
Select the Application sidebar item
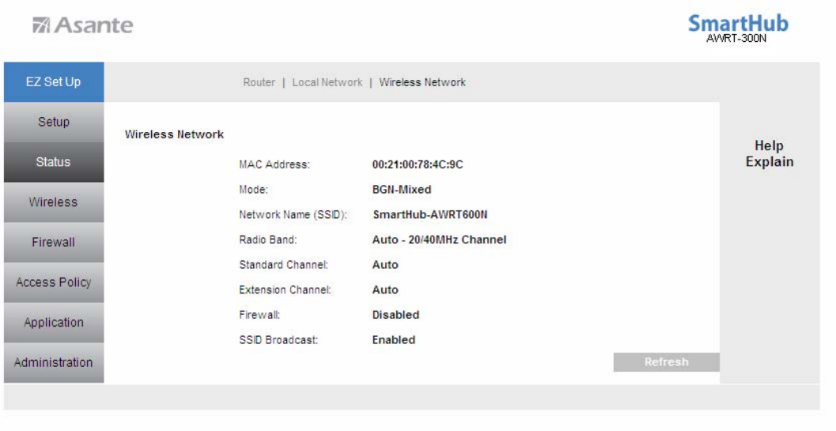click(54, 322)
